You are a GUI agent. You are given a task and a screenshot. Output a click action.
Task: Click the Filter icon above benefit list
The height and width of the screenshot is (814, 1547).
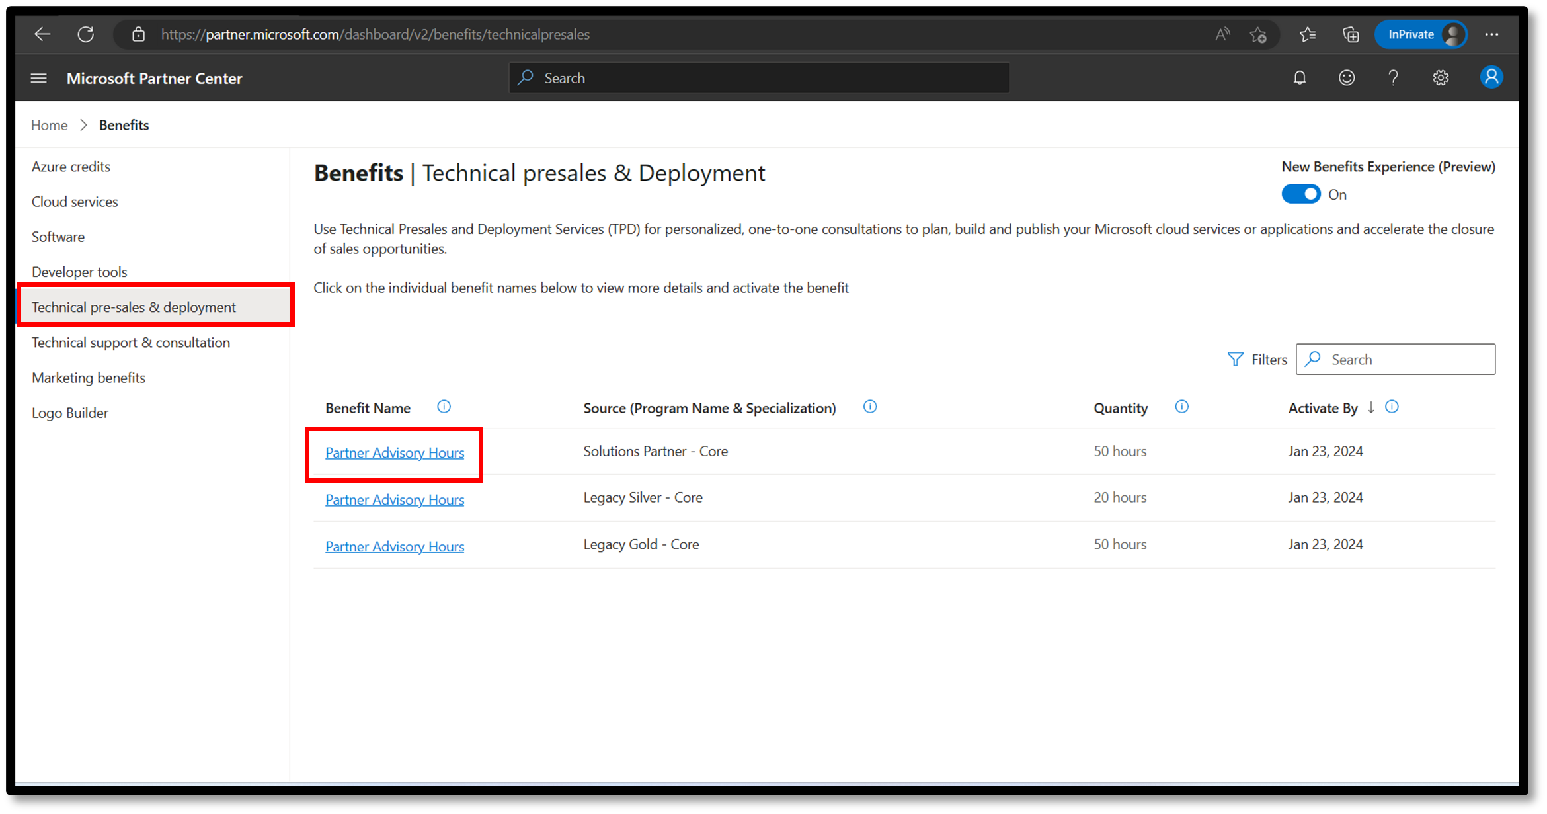1235,358
